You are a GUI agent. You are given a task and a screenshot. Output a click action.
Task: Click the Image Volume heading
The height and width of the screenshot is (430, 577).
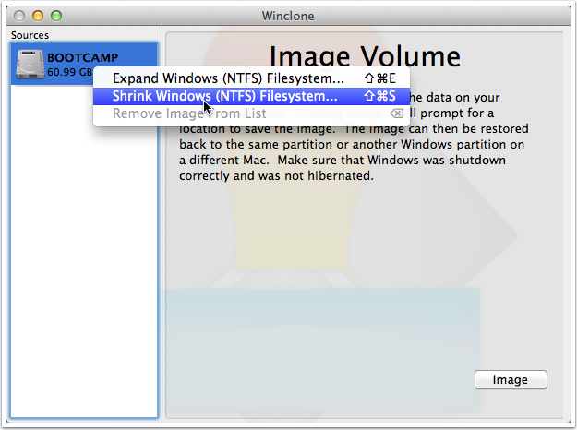pyautogui.click(x=365, y=56)
